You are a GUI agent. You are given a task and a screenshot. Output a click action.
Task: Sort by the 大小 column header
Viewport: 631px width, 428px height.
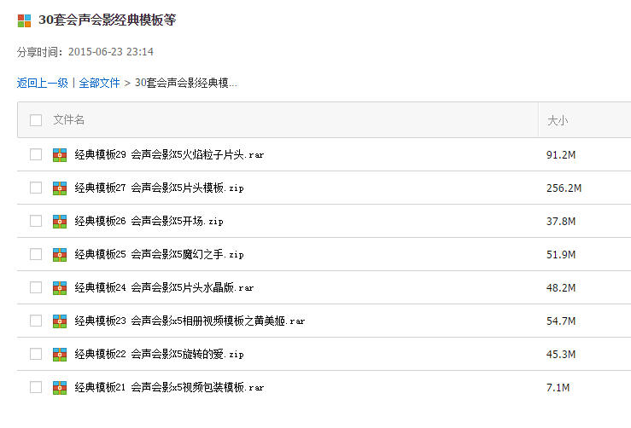tap(558, 120)
